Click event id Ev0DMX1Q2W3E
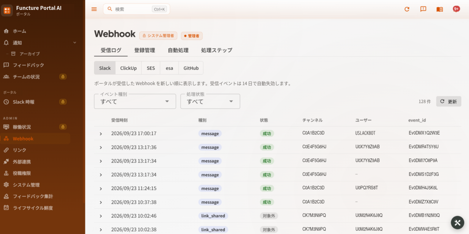The height and width of the screenshot is (234, 469). [424, 133]
